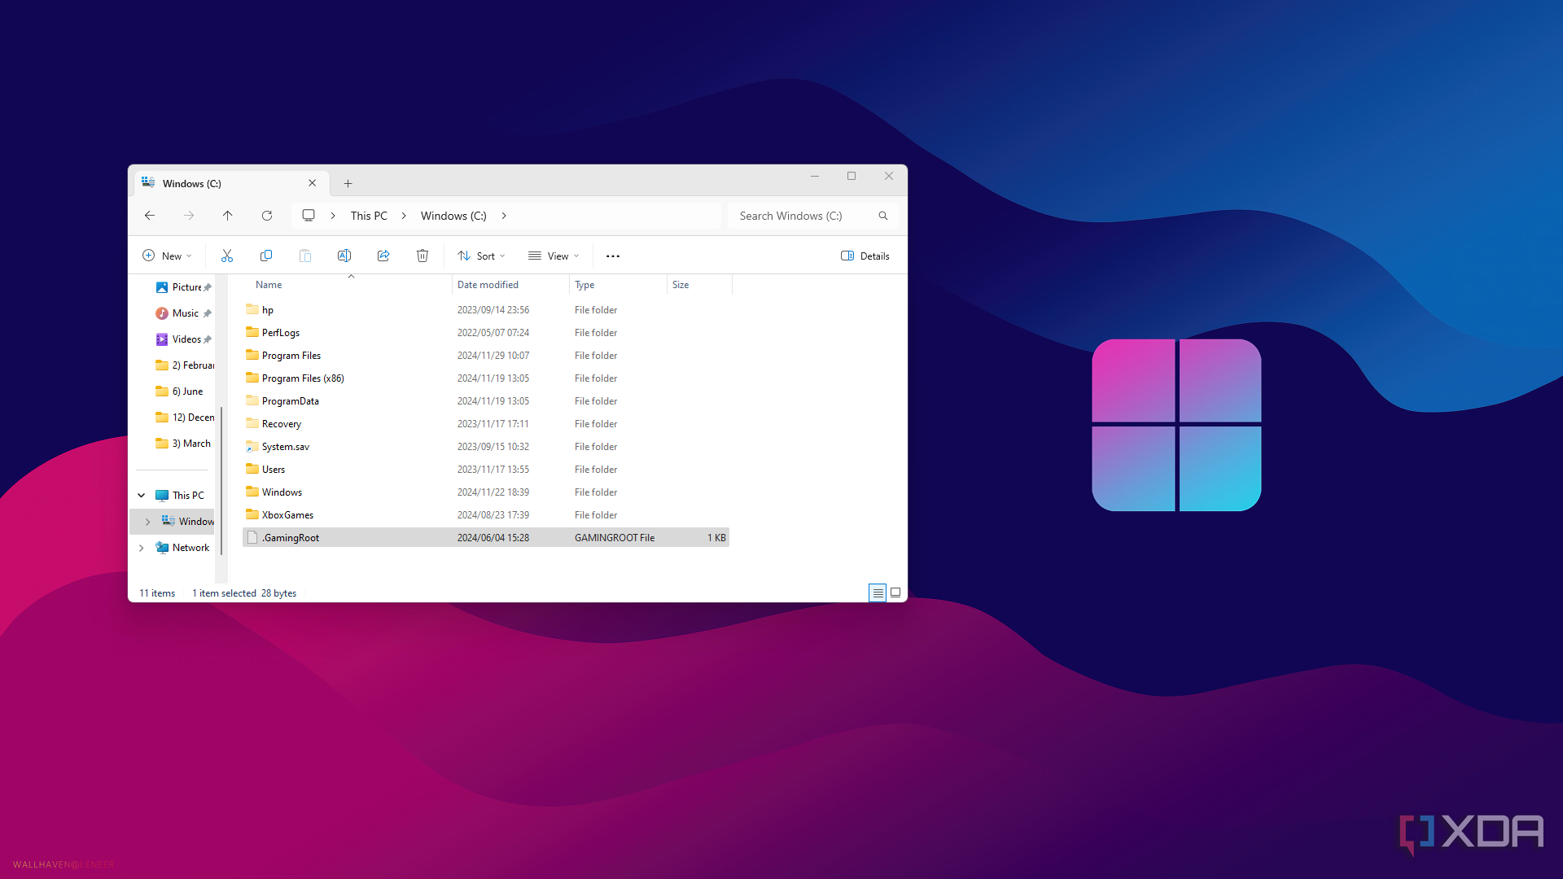Select Videos in navigation pane

(182, 339)
